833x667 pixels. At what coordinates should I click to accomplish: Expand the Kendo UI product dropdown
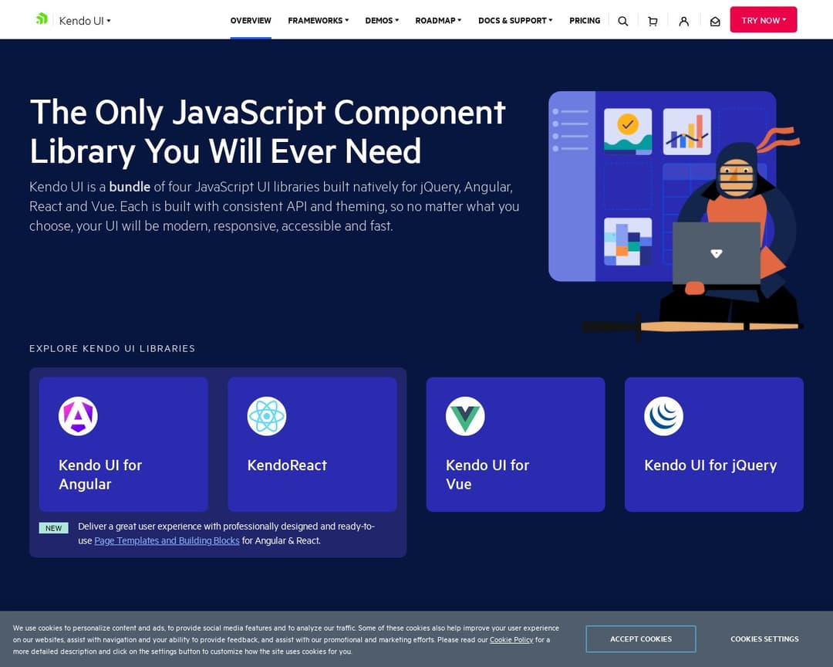pyautogui.click(x=85, y=21)
